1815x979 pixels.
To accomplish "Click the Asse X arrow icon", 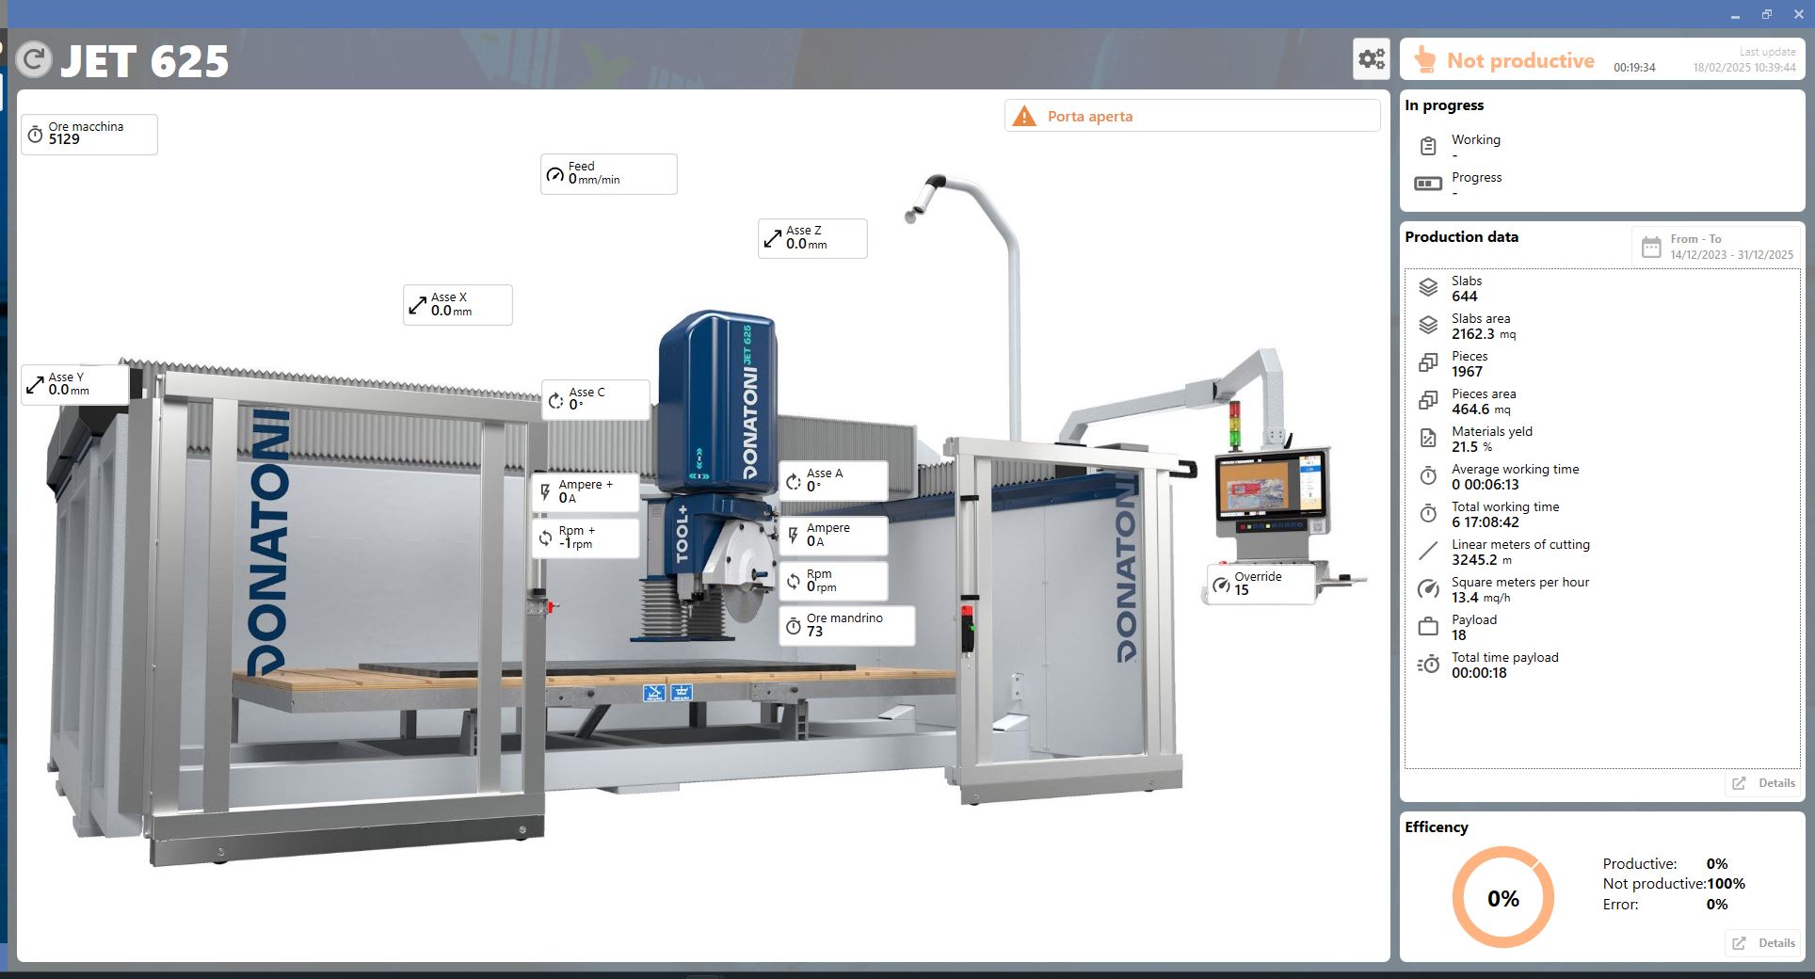I will [418, 305].
